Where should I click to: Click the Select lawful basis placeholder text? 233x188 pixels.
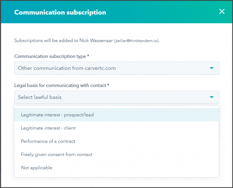[x=40, y=97]
